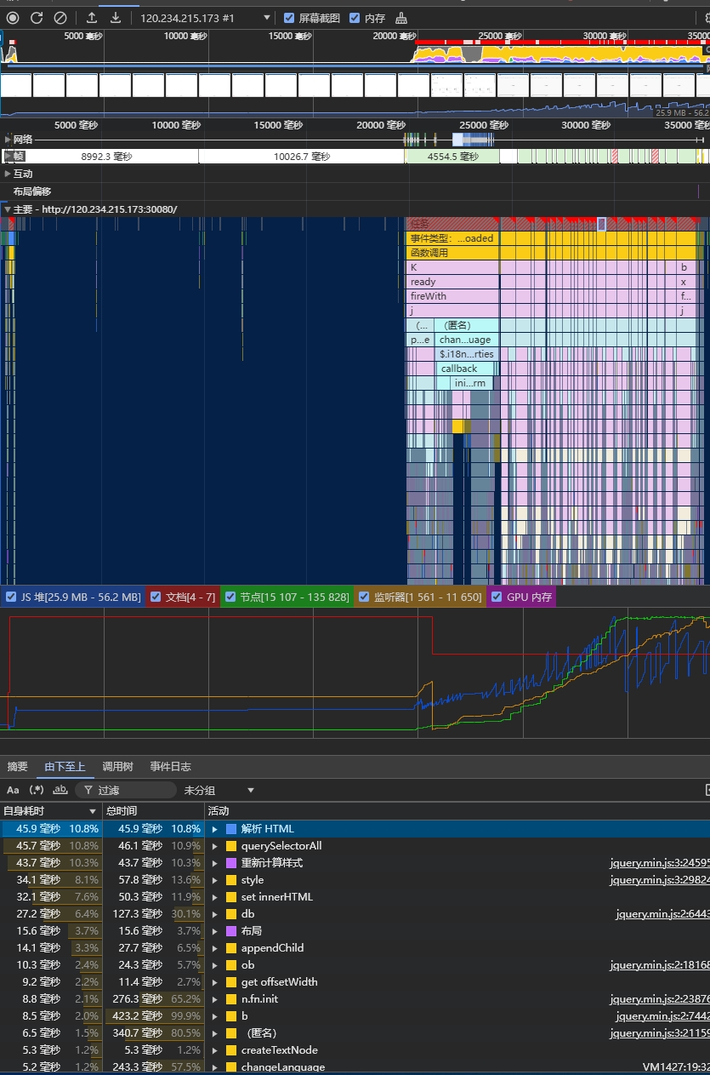Click the n.fn.init activity row
This screenshot has width=710, height=1075.
[355, 999]
